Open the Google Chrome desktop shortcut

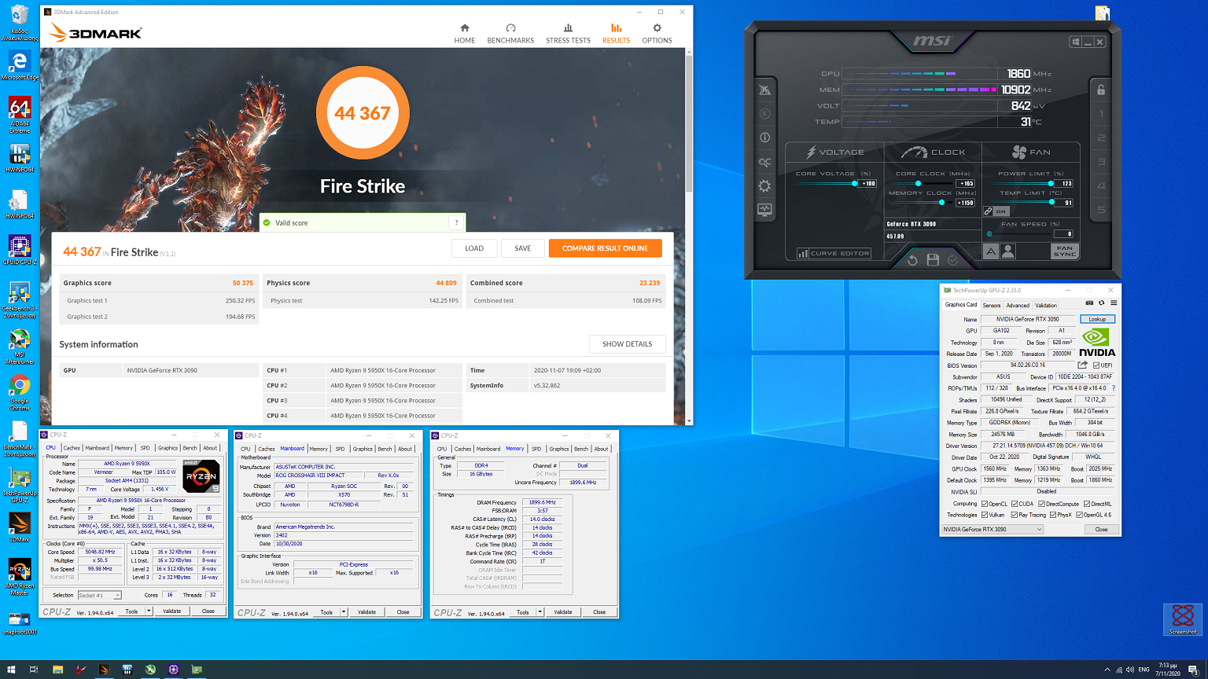(20, 392)
